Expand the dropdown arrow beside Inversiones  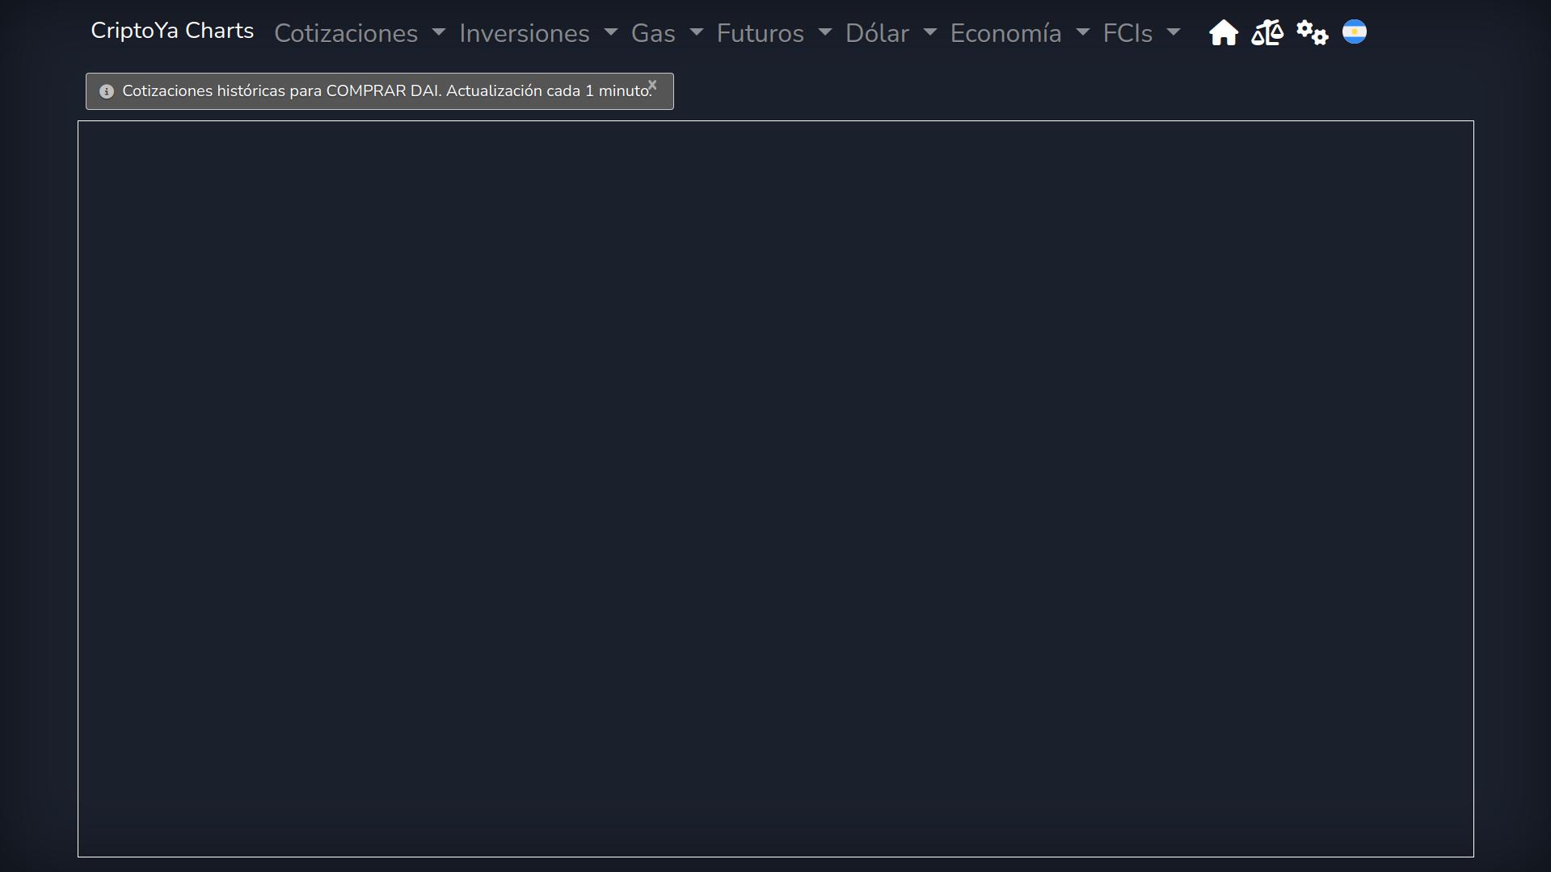611,32
